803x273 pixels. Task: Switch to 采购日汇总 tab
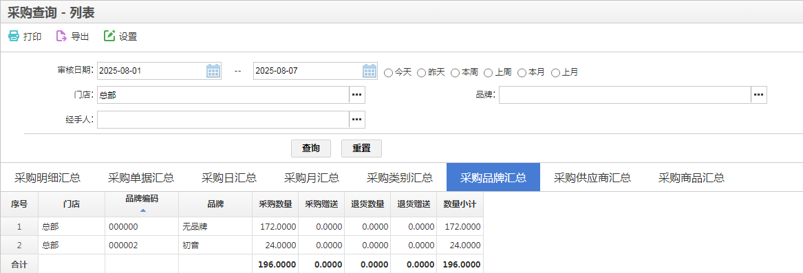(229, 177)
